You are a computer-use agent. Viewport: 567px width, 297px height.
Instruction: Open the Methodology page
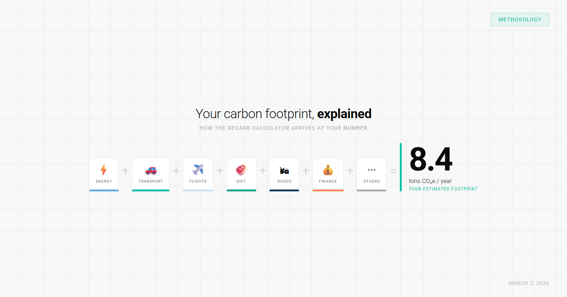[x=520, y=19]
